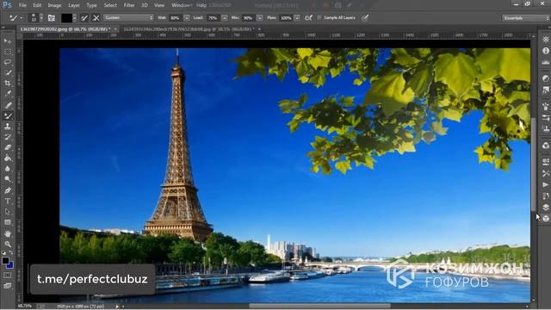Reset default foreground and background colors
Screen dimensions: 551x310
tap(3, 252)
